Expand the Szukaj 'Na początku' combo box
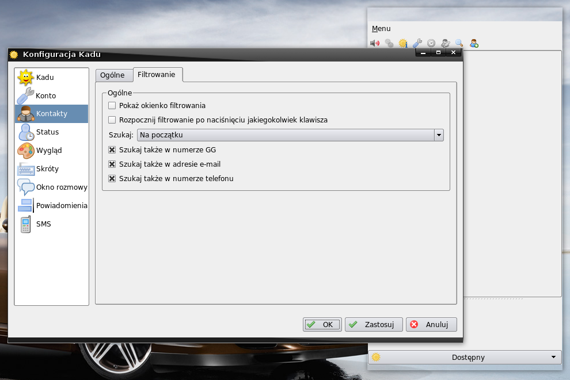570x380 pixels. (x=290, y=135)
